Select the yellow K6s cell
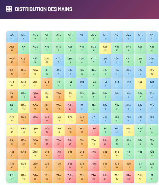The height and width of the screenshot is (185, 159). point(105,48)
